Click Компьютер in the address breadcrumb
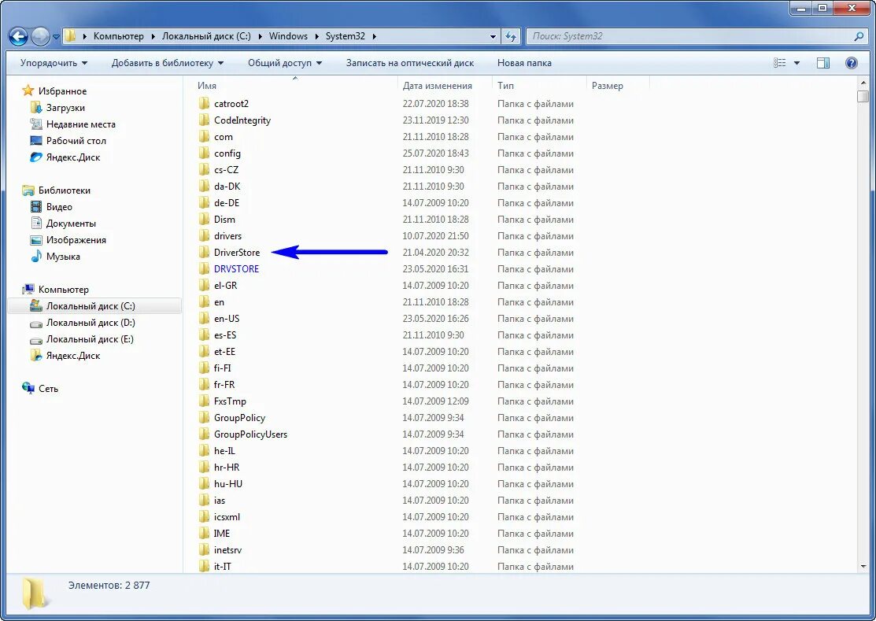876x621 pixels. [x=118, y=36]
